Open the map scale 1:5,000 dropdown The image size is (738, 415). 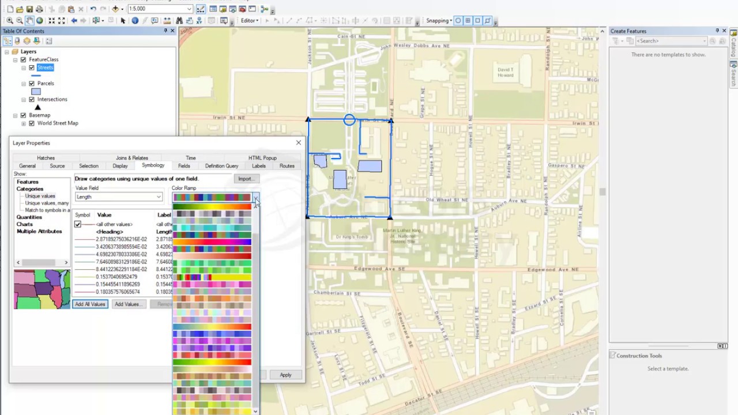189,9
